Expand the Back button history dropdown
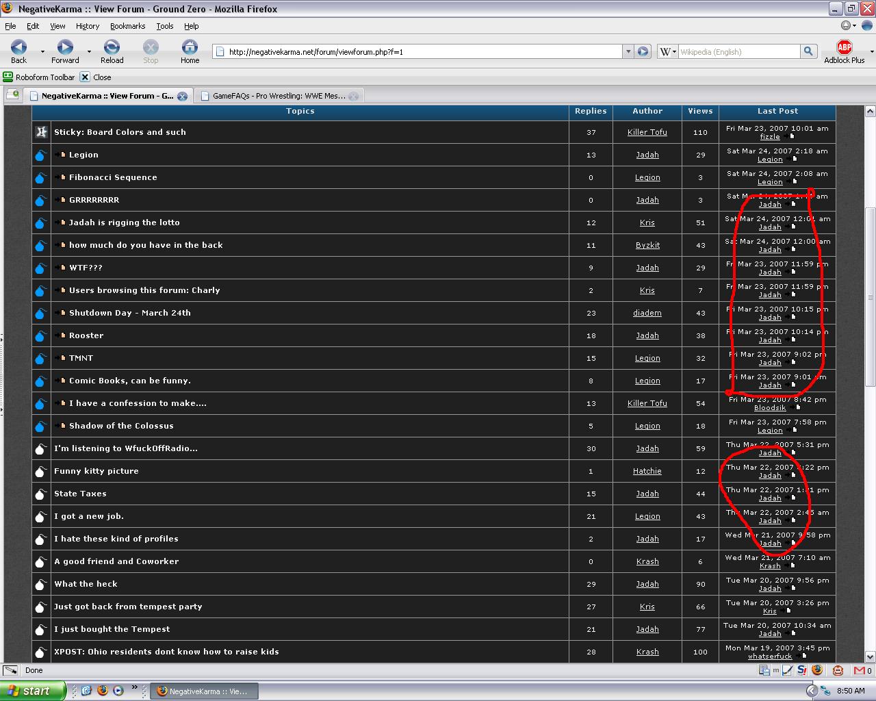Screen dimensions: 876x701 click(42, 51)
